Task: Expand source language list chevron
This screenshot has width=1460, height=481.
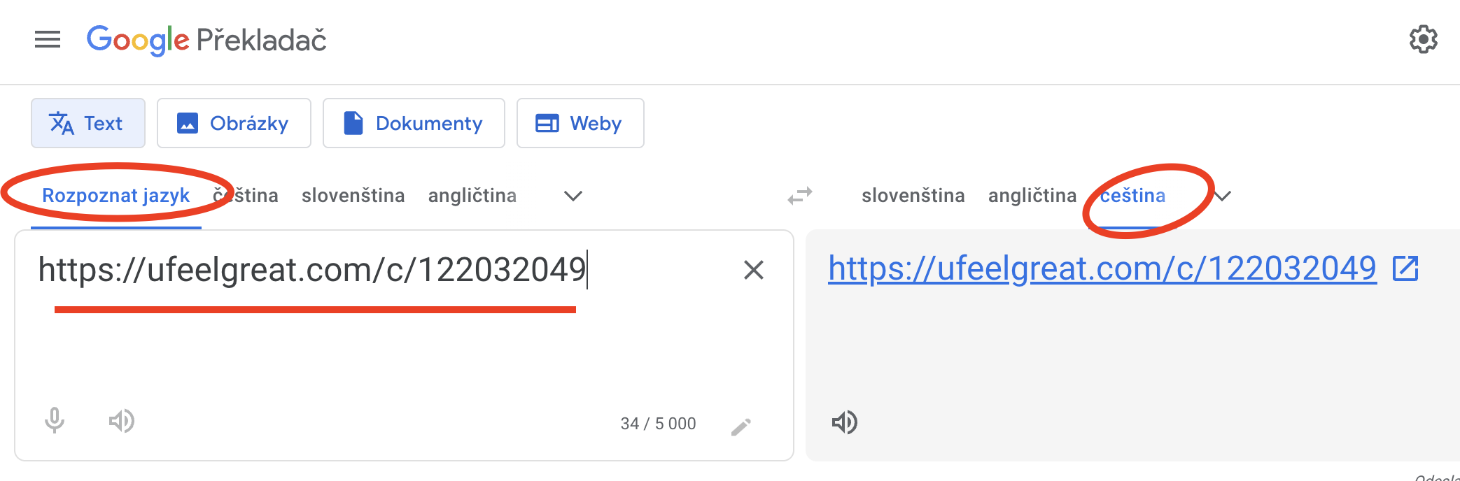Action: coord(573,196)
